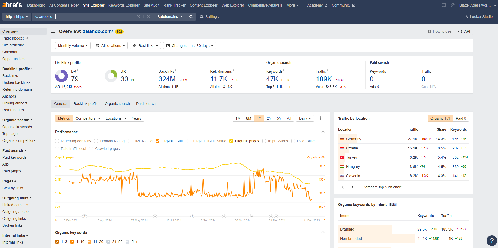Open Organic keywords sidebar link
The height and width of the screenshot is (248, 498).
(17, 127)
